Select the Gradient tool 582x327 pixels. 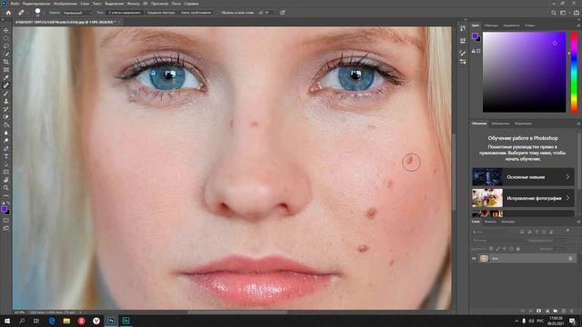click(6, 124)
